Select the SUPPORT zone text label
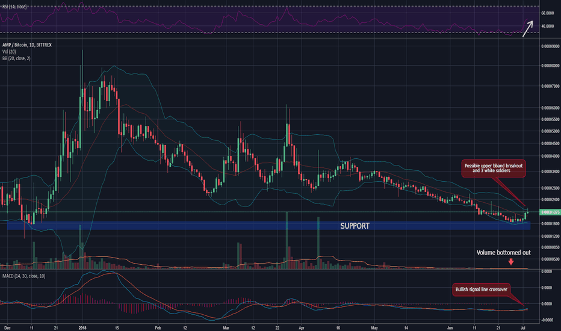 coord(355,226)
